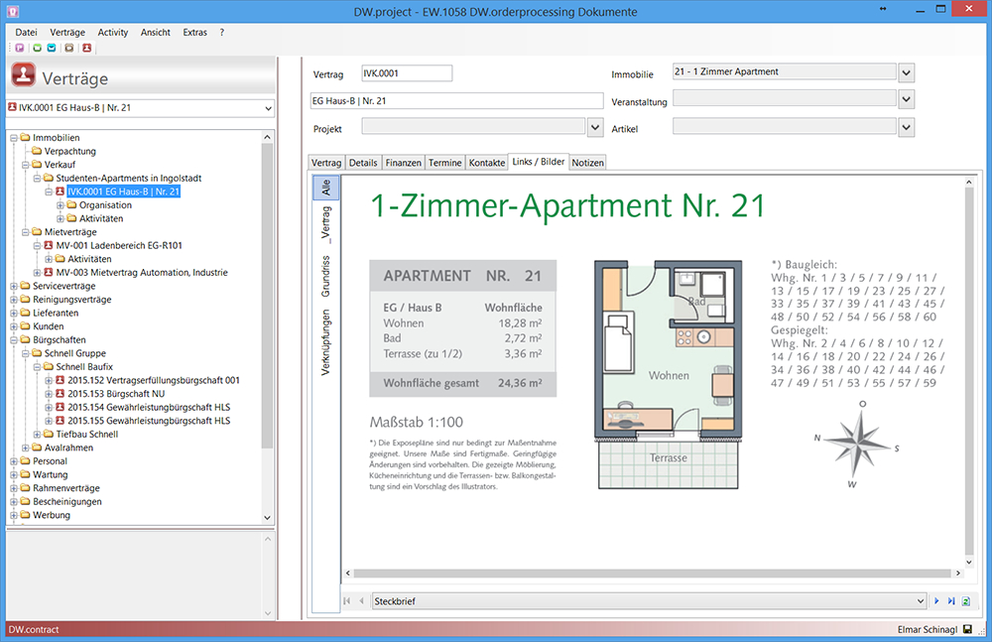Expand the Rahmenverträge tree node

click(13, 488)
